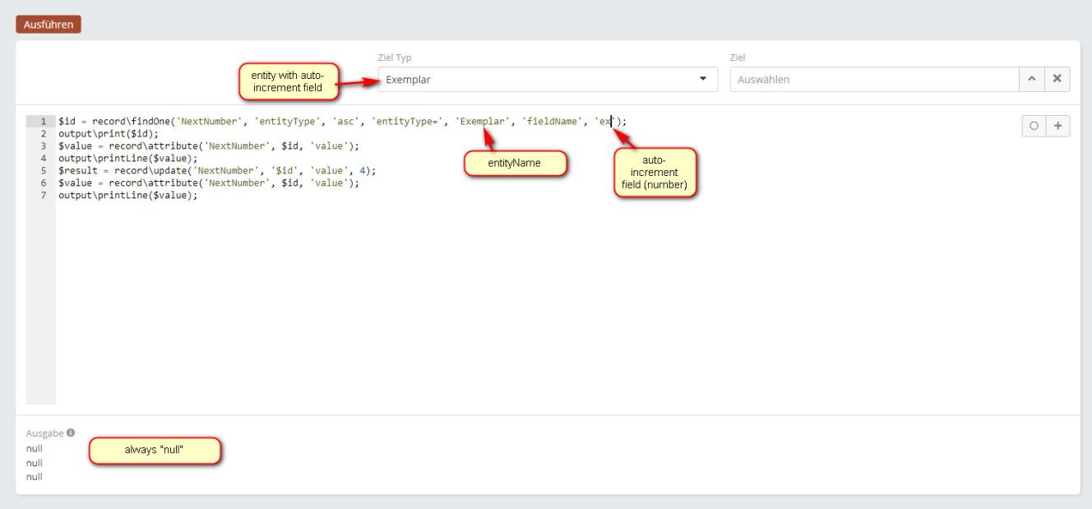Click the up-chevron button beside Ziel field
Viewport: 1092px width, 509px height.
point(1032,79)
